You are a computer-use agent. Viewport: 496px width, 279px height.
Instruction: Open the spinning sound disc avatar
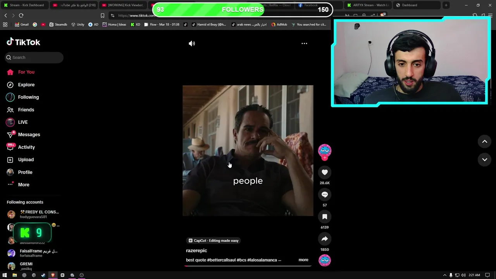(x=325, y=260)
